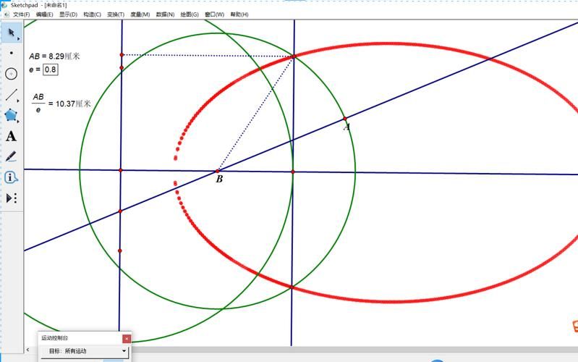Select the Point tool
The height and width of the screenshot is (362, 578).
(x=12, y=53)
